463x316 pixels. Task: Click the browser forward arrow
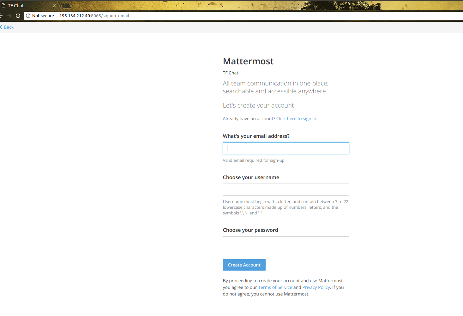click(9, 15)
